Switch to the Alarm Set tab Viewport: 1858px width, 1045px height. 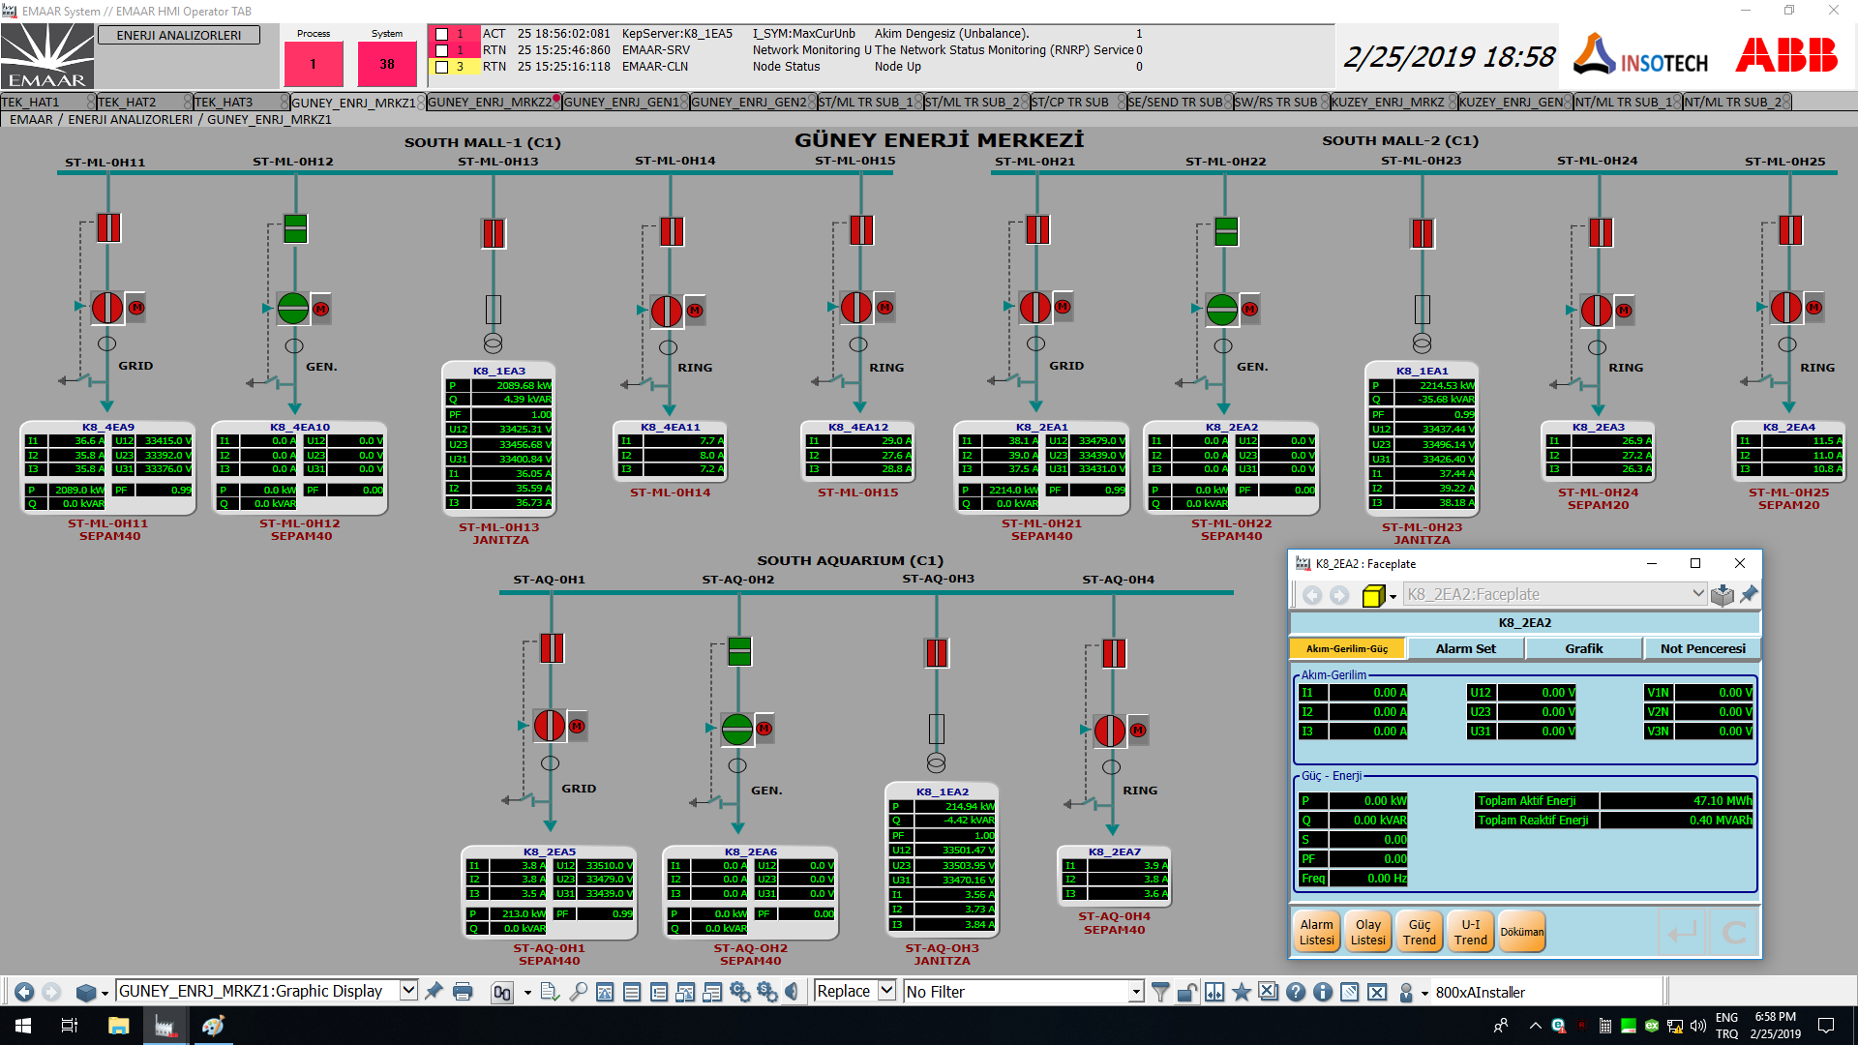pos(1465,649)
